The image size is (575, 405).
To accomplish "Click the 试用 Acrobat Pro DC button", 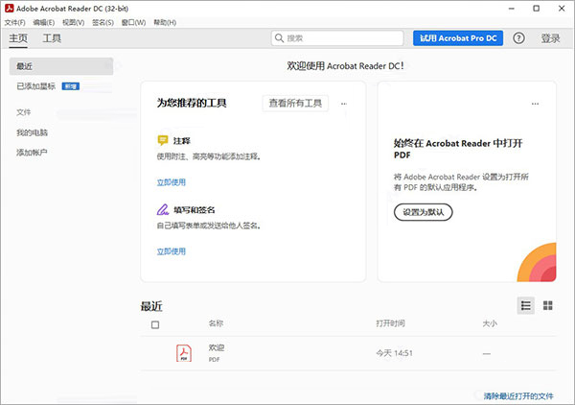I will click(x=458, y=38).
